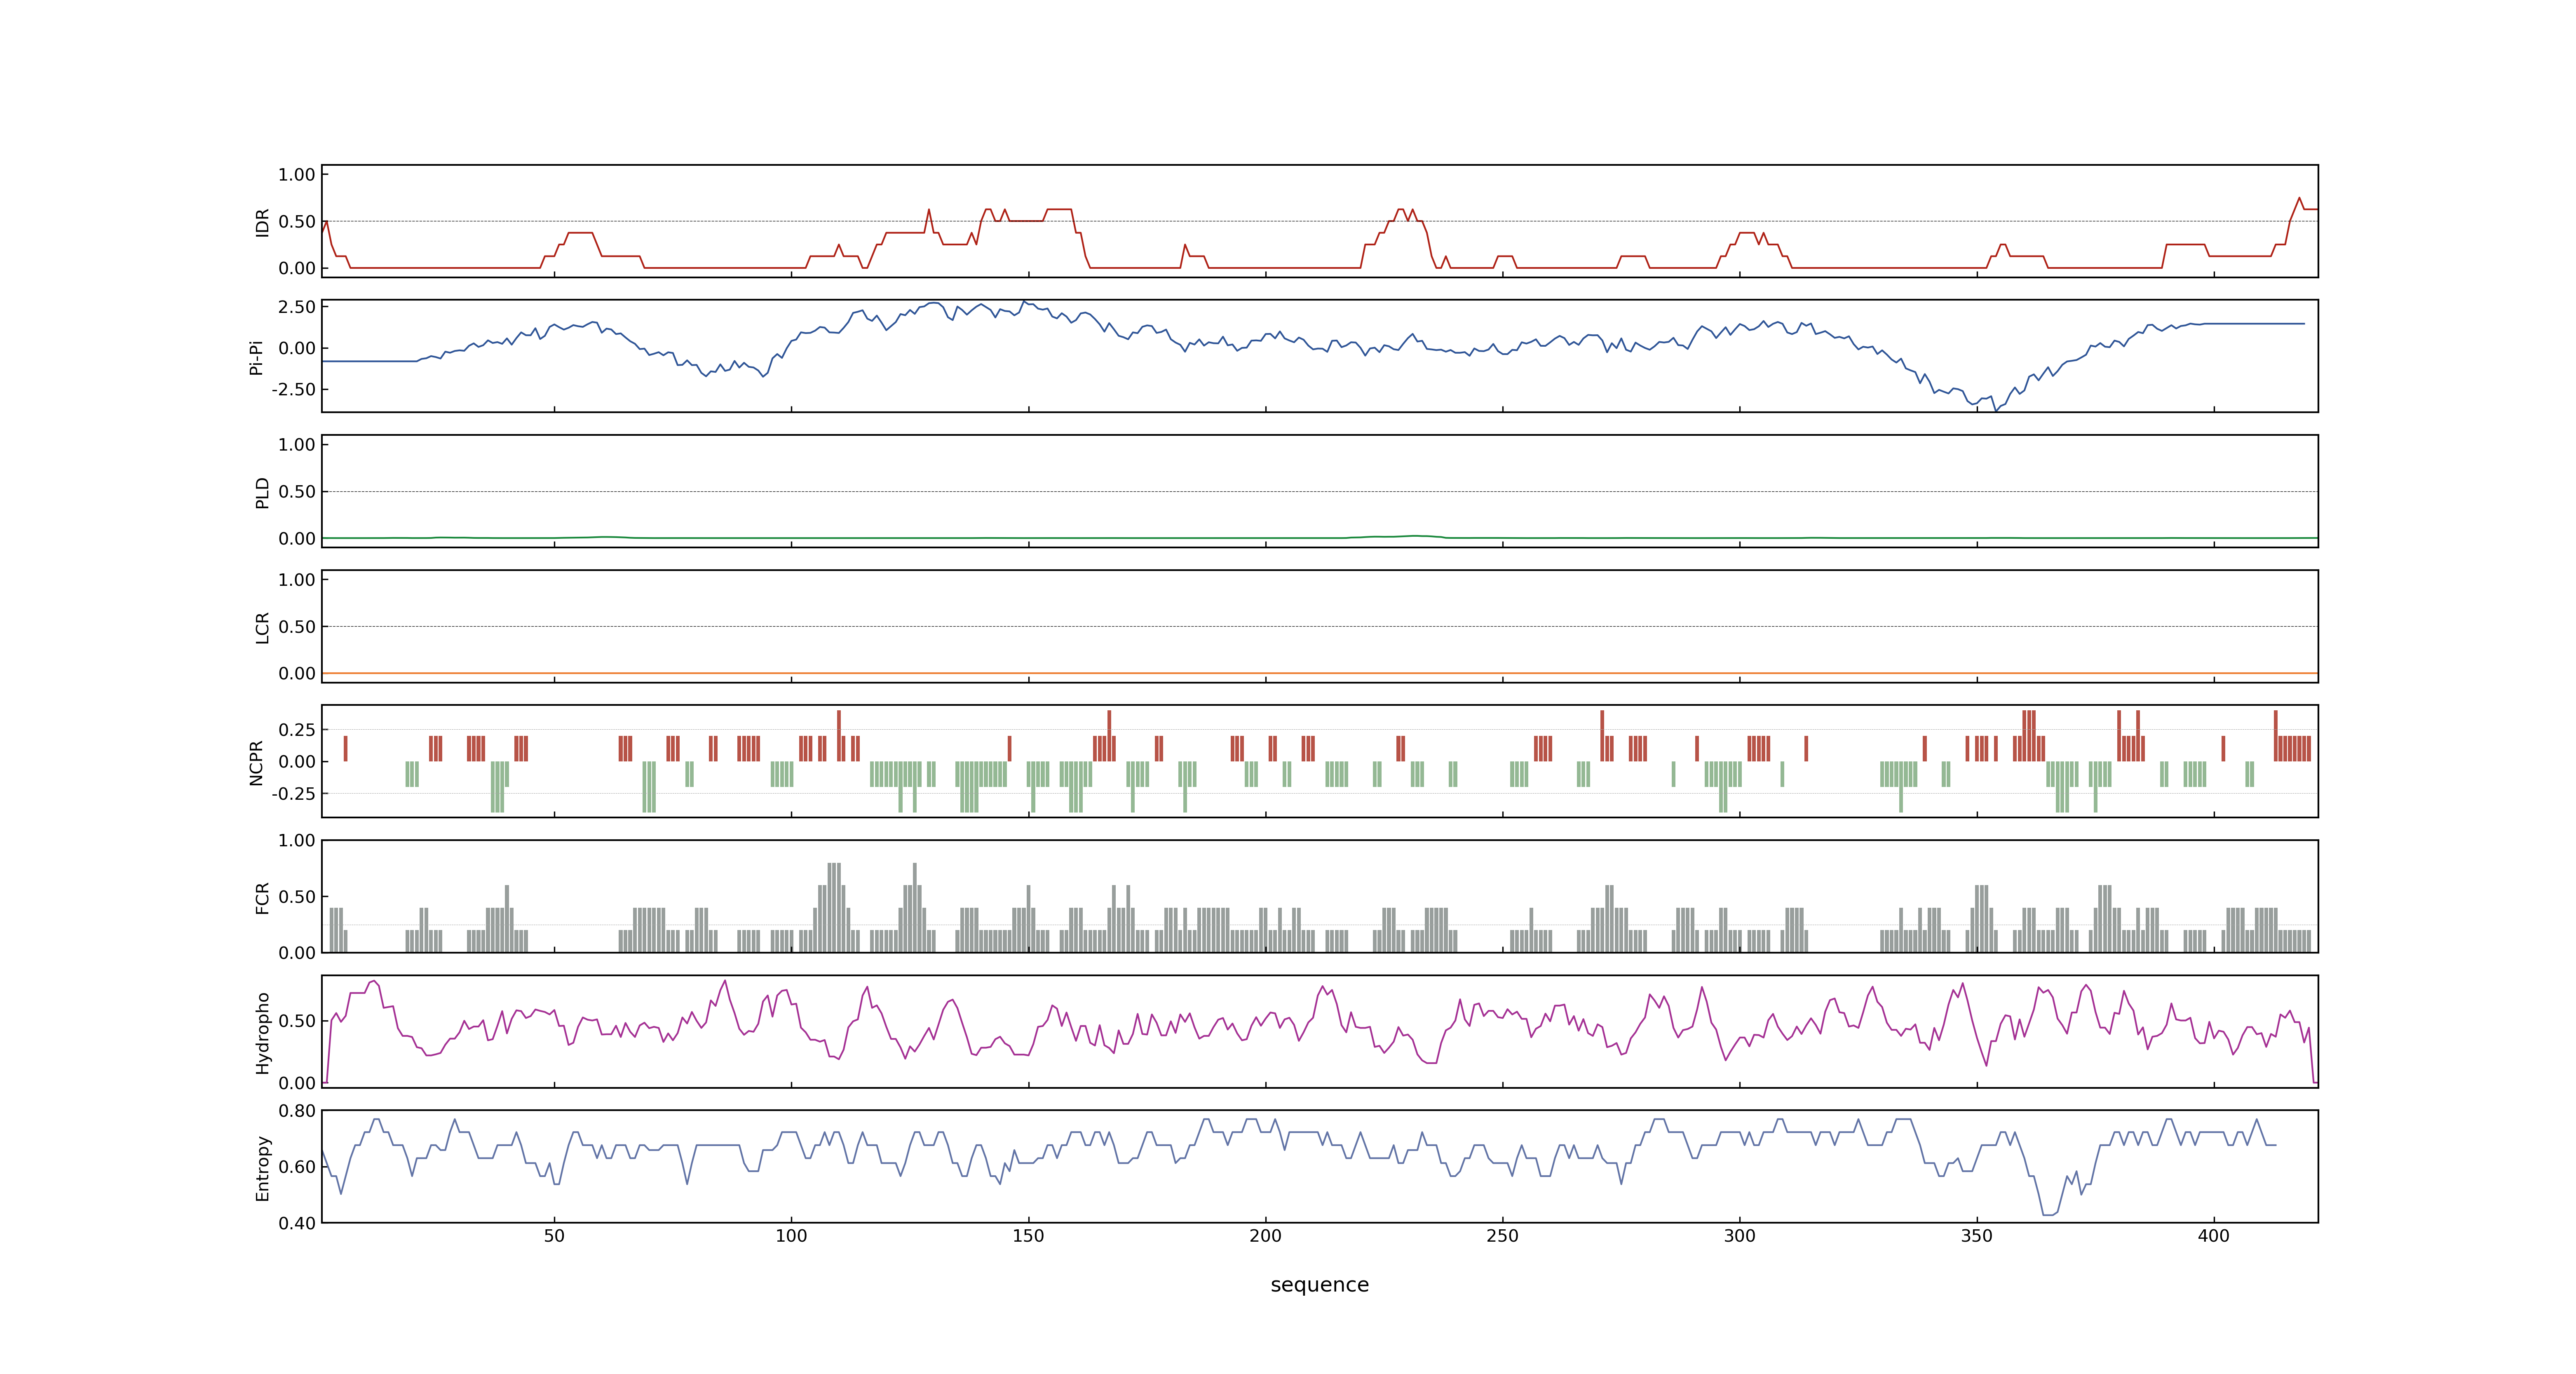Click the -2.50 tick on Pi-Pi axis

tap(293, 390)
